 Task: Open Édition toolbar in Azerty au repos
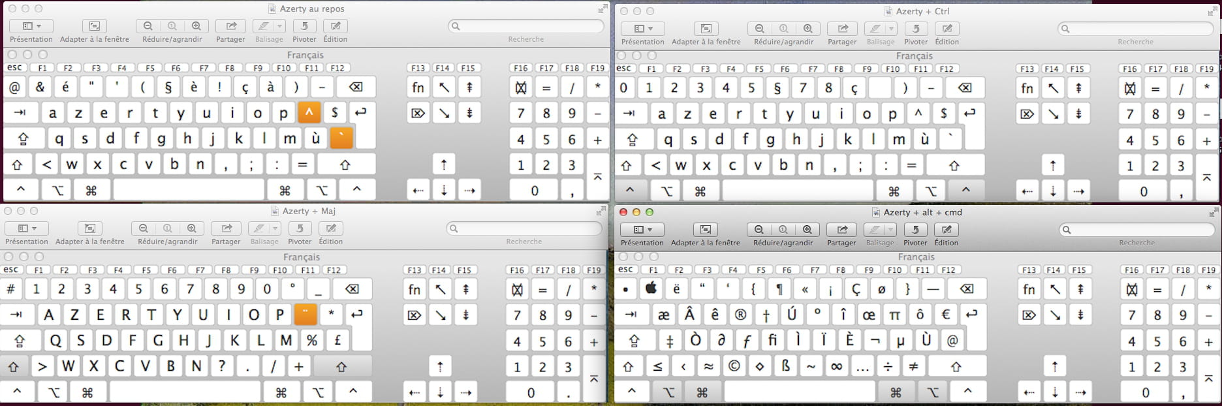[x=336, y=26]
